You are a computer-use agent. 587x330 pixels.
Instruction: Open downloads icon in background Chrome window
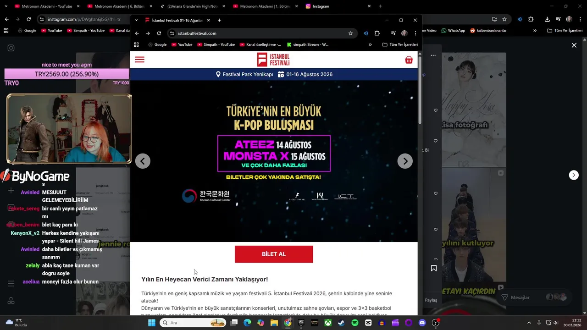tap(547, 19)
